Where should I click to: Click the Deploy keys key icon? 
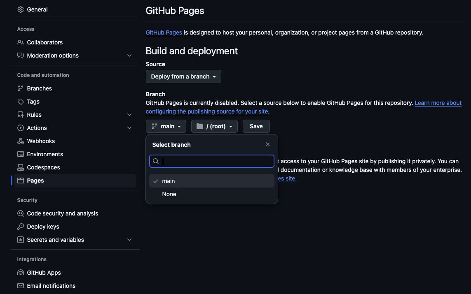(21, 227)
